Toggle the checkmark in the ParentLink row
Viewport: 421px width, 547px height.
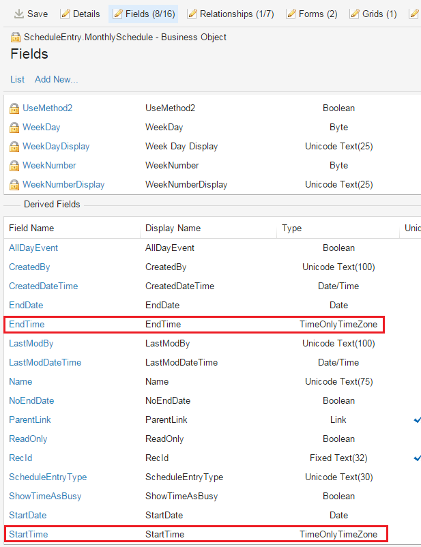point(417,419)
